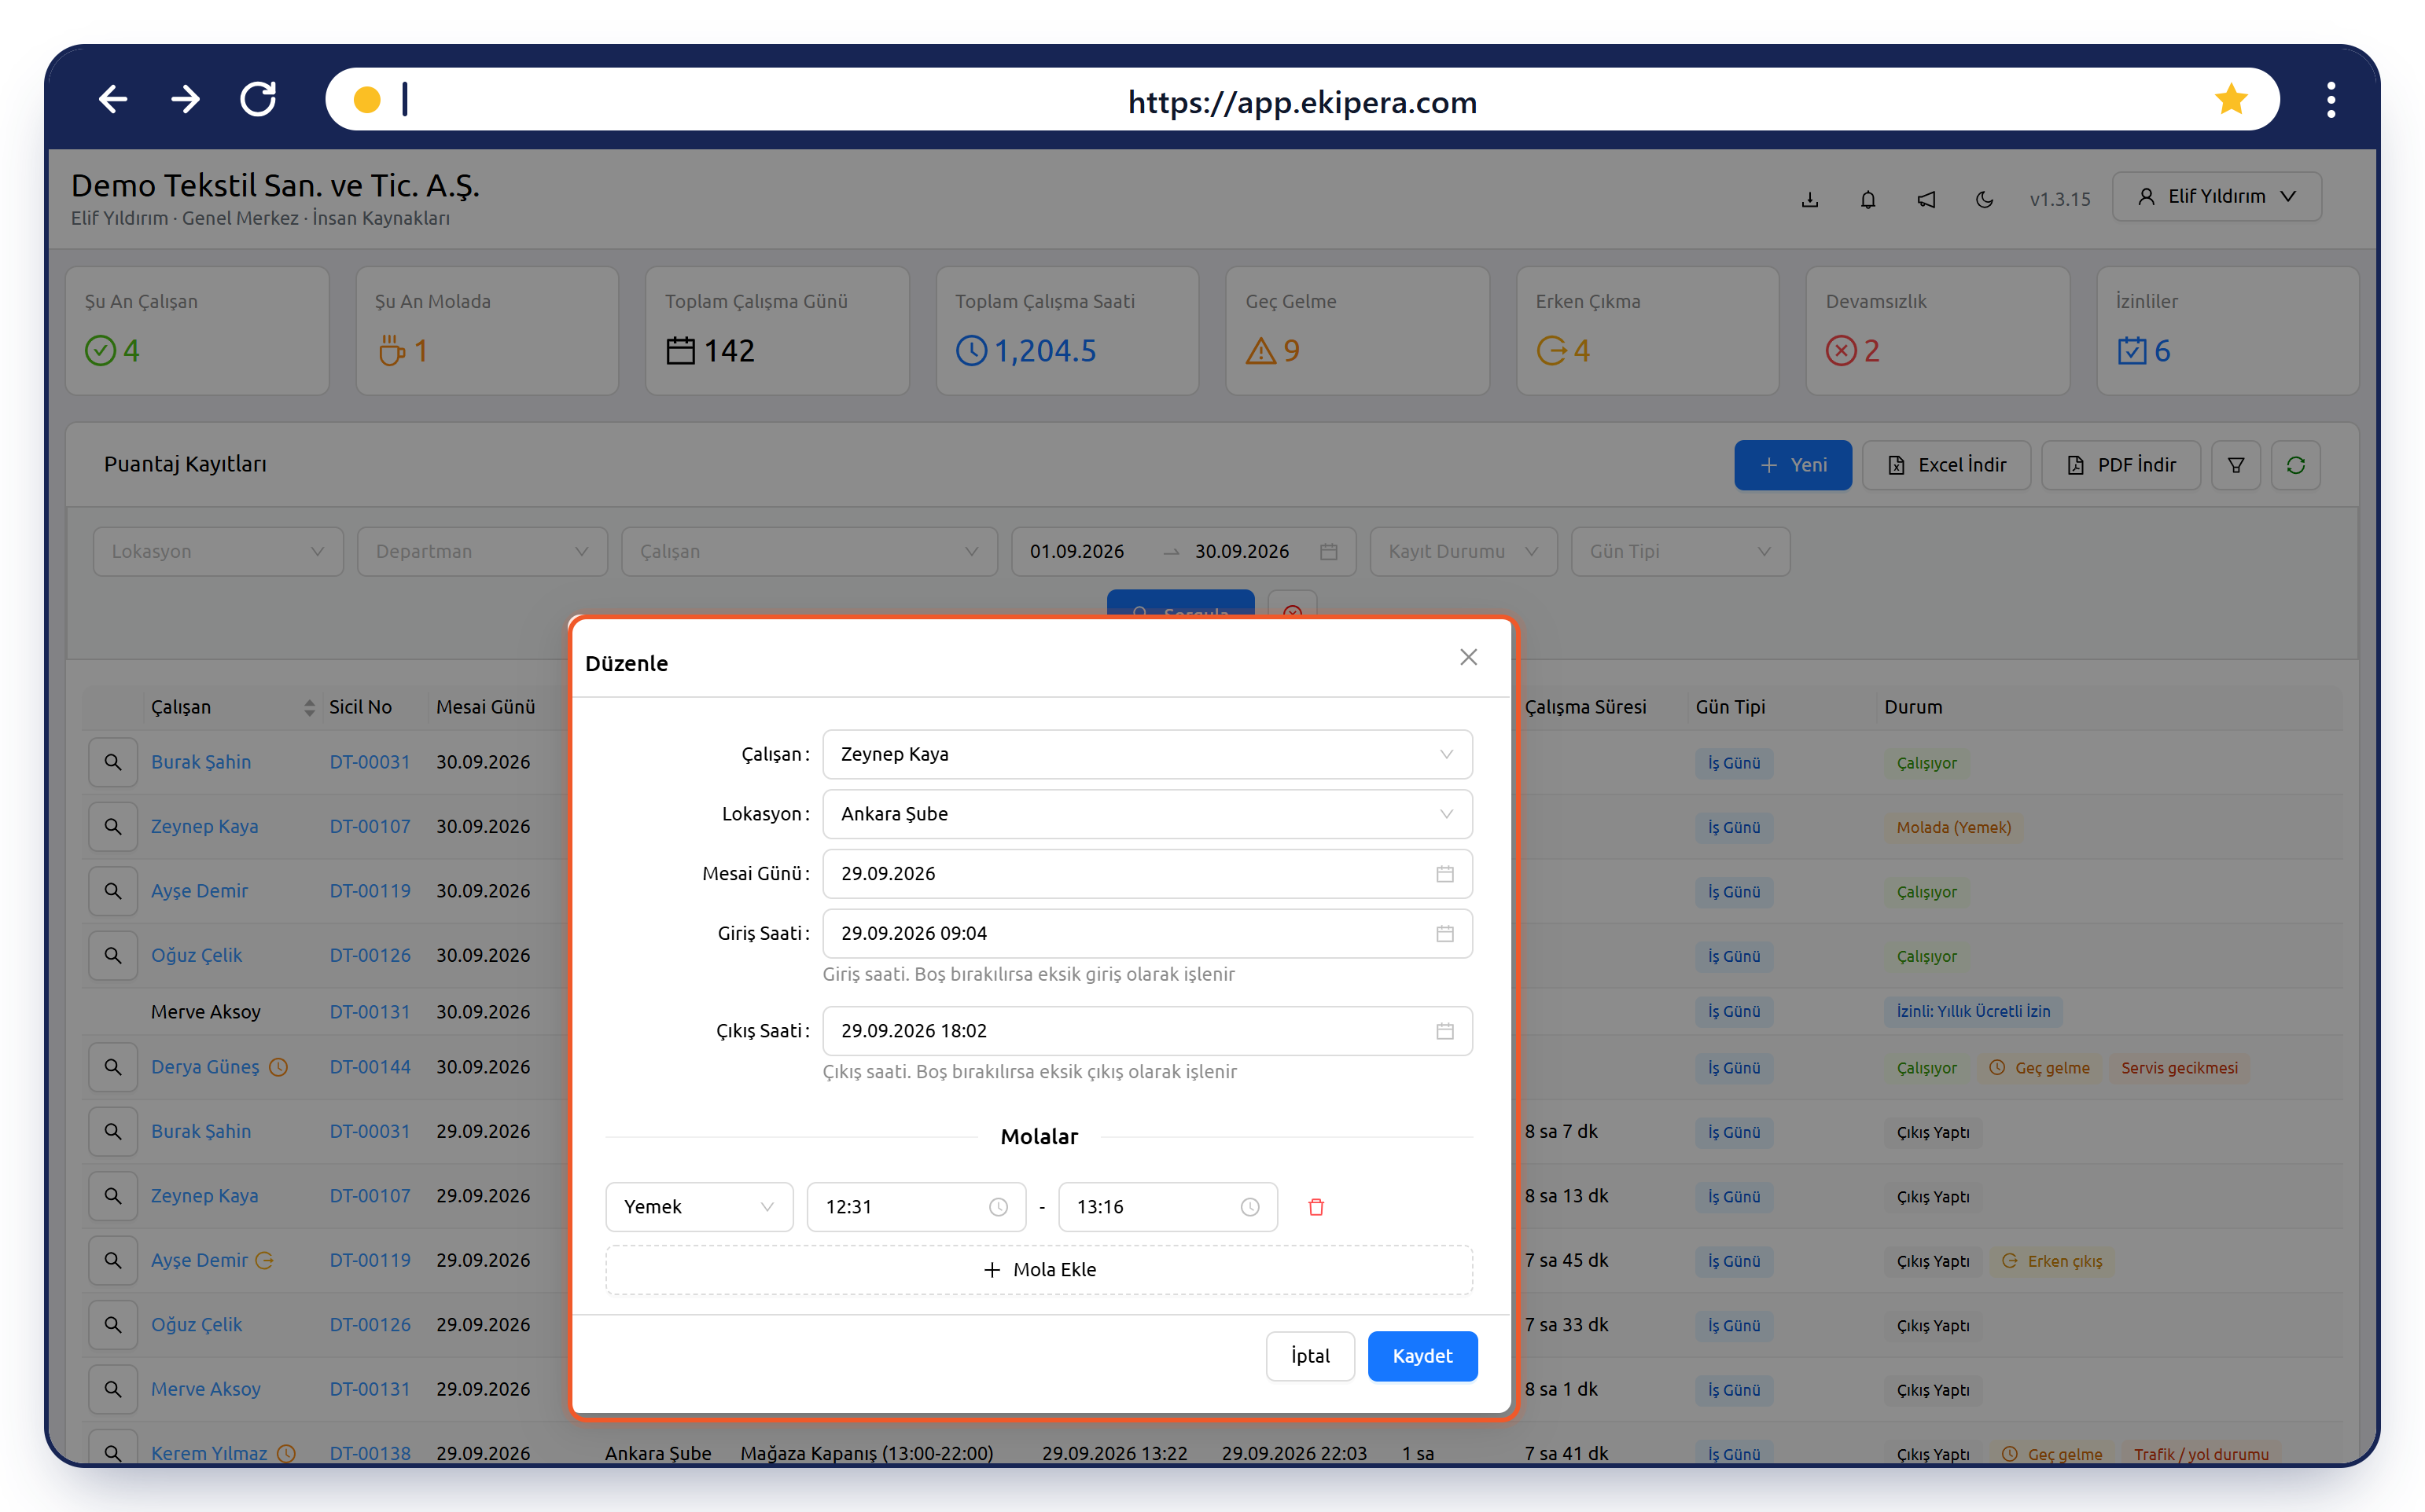Image resolution: width=2425 pixels, height=1512 pixels.
Task: Open Ayşe Demir link dated 30.09.2026
Action: (199, 891)
